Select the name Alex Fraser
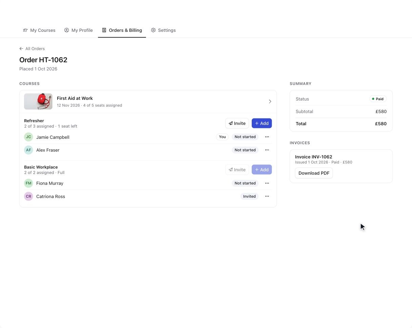Viewport: 412px width, 328px height. [x=48, y=150]
